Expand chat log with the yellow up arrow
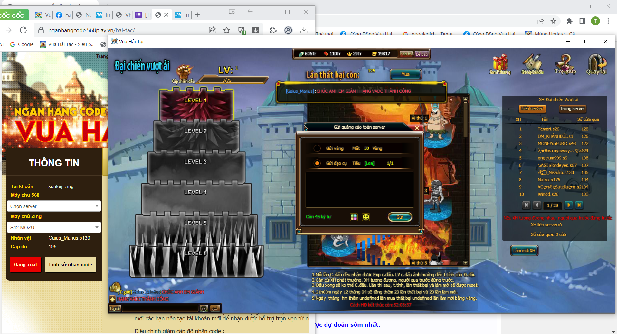 pyautogui.click(x=112, y=299)
